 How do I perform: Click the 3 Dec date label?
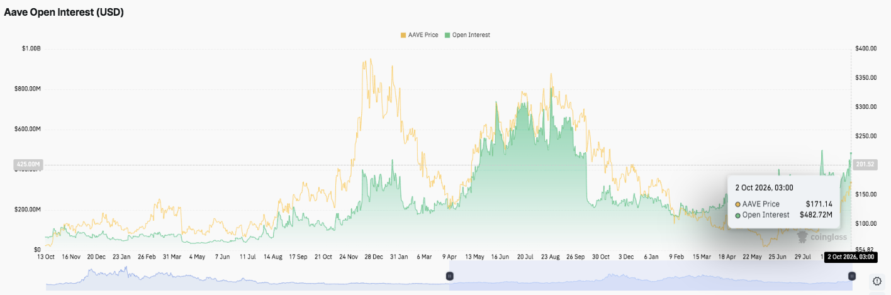626,257
